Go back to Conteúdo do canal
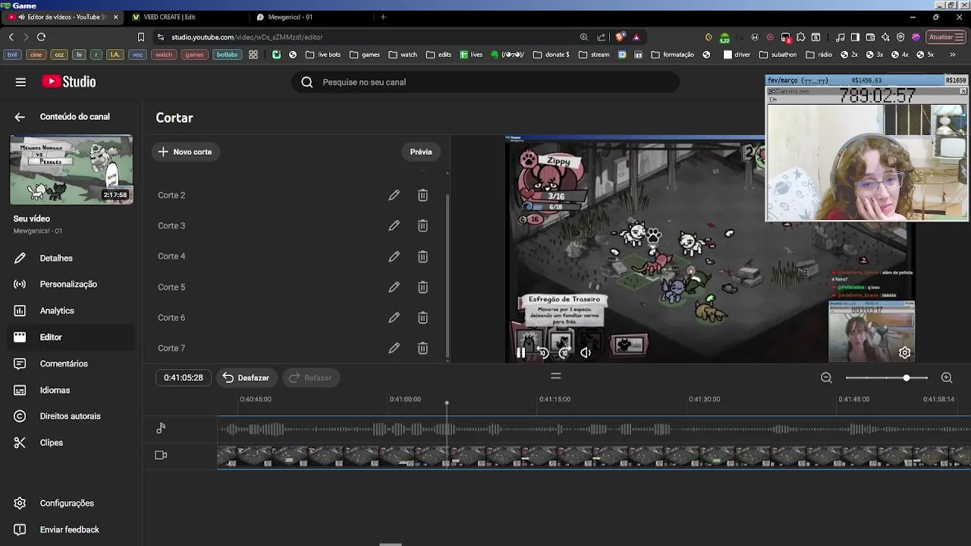The width and height of the screenshot is (971, 546). click(20, 117)
